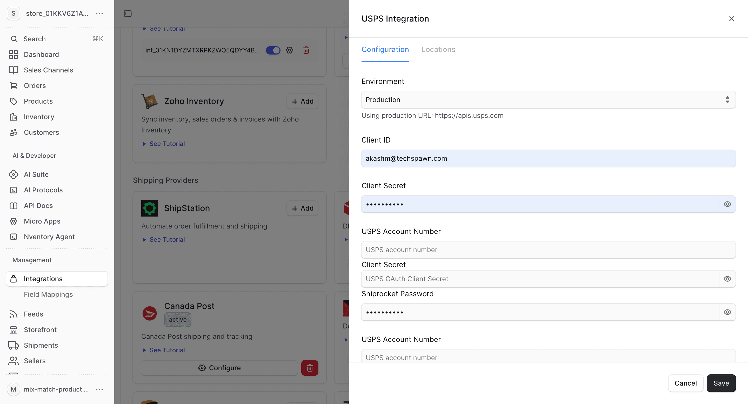This screenshot has height=404, width=748.
Task: Open Storefront page
Action: [x=57, y=330]
